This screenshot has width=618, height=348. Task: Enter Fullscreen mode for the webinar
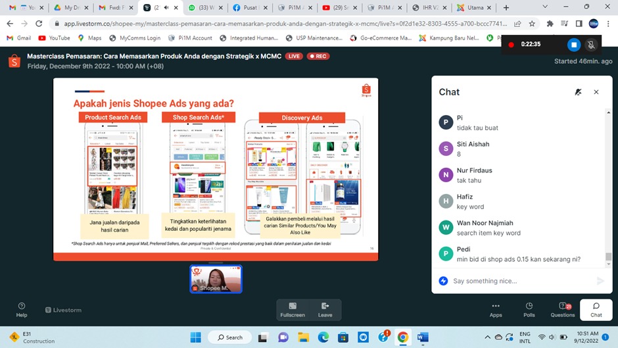tap(293, 309)
